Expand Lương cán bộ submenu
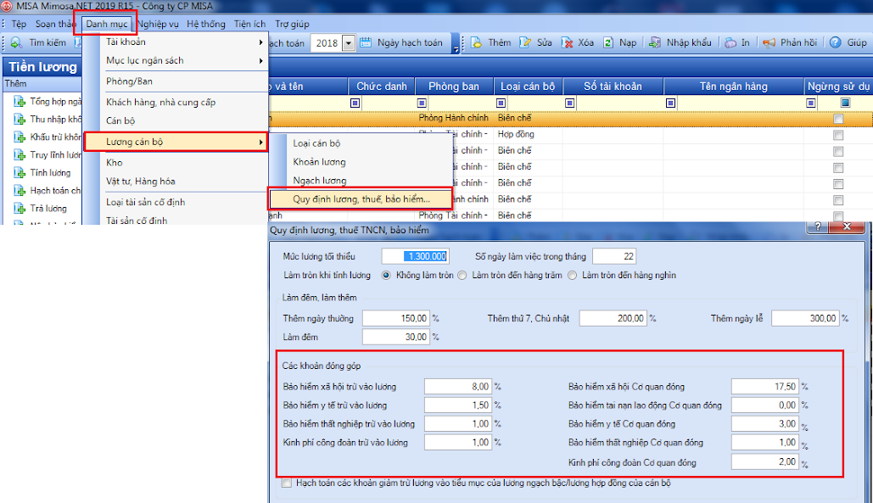 coord(260,142)
